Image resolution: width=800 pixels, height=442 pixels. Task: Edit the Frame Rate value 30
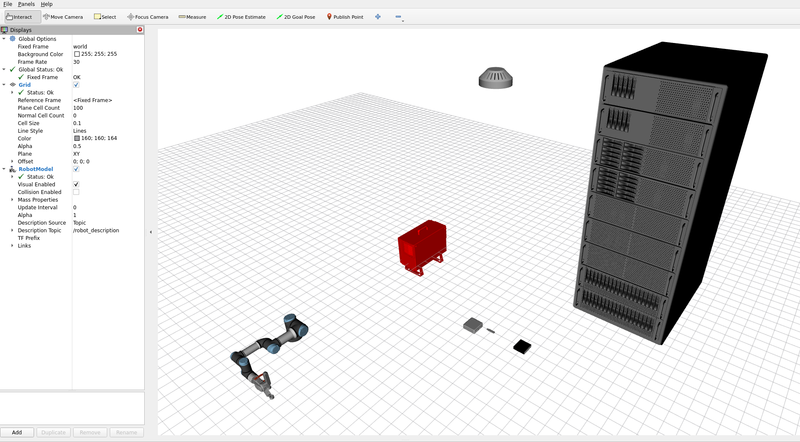pyautogui.click(x=108, y=62)
